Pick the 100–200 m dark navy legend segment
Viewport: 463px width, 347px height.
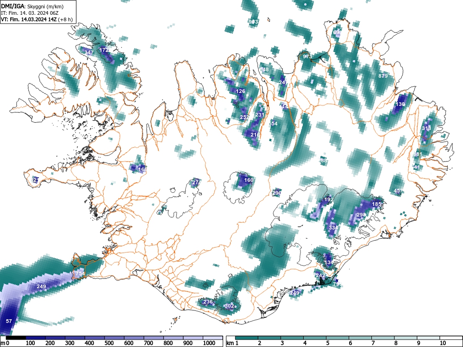pos(36,338)
